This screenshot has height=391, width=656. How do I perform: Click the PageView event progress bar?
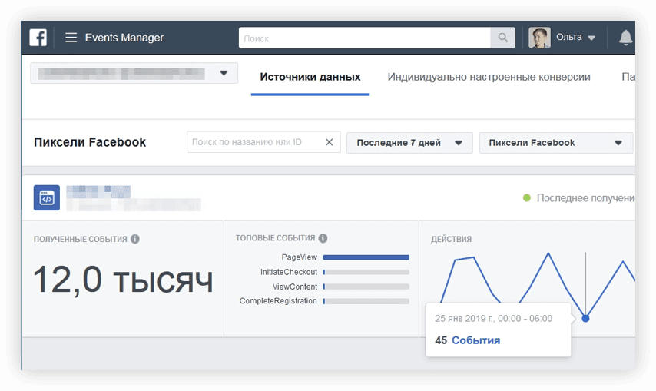pyautogui.click(x=366, y=257)
